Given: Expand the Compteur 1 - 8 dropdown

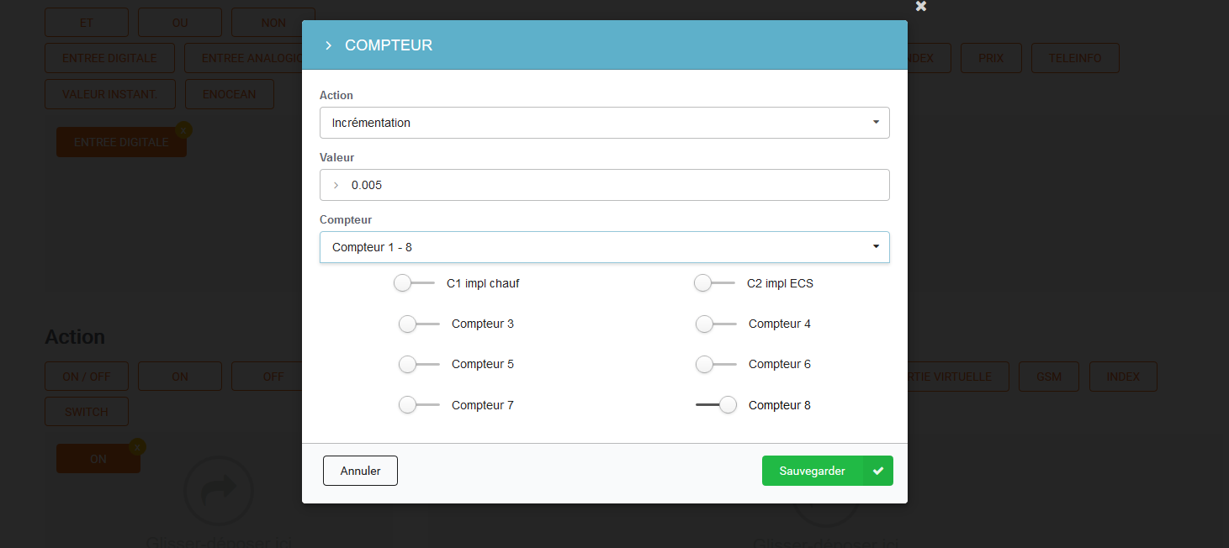Looking at the screenshot, I should click(x=604, y=247).
